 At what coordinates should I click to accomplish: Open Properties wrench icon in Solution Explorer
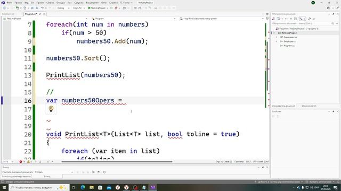pos(310,19)
